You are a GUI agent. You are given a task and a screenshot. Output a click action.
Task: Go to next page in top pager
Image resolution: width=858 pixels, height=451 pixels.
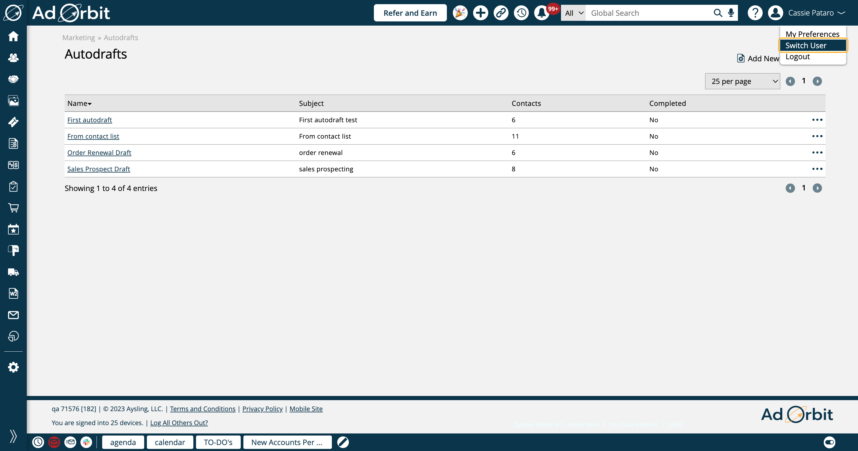(817, 81)
